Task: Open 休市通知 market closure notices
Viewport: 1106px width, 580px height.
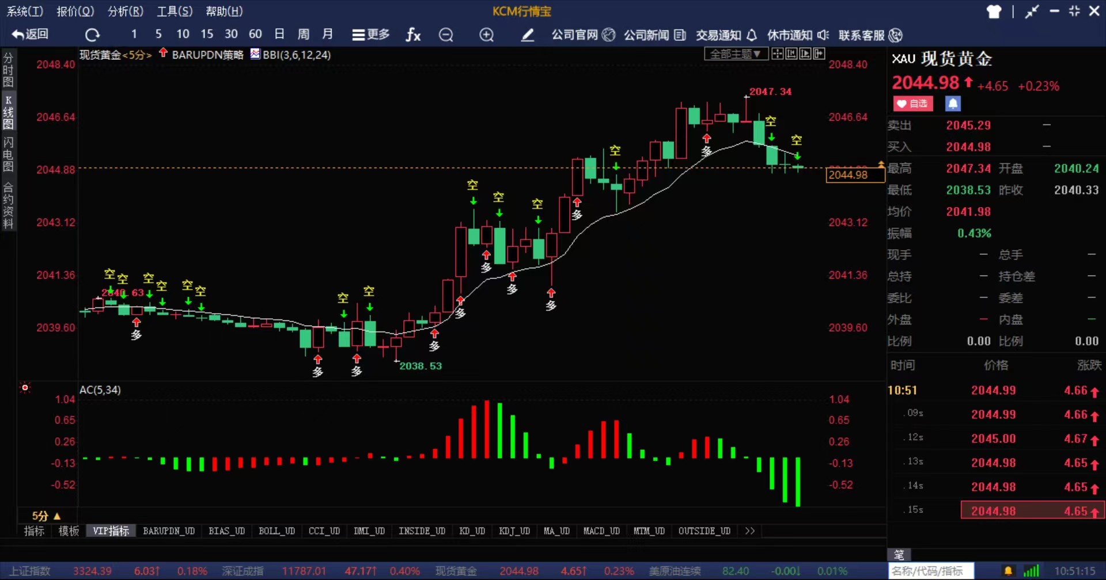Action: coord(798,35)
